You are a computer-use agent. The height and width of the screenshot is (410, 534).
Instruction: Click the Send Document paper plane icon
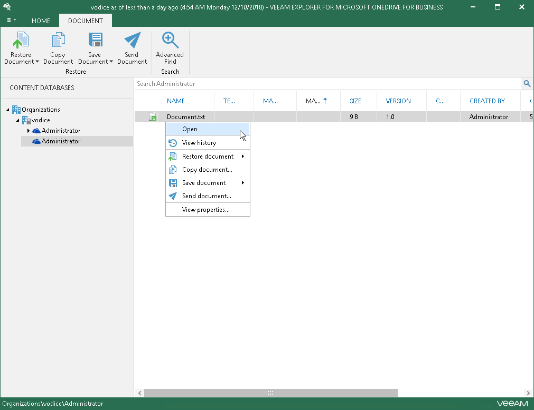(132, 40)
